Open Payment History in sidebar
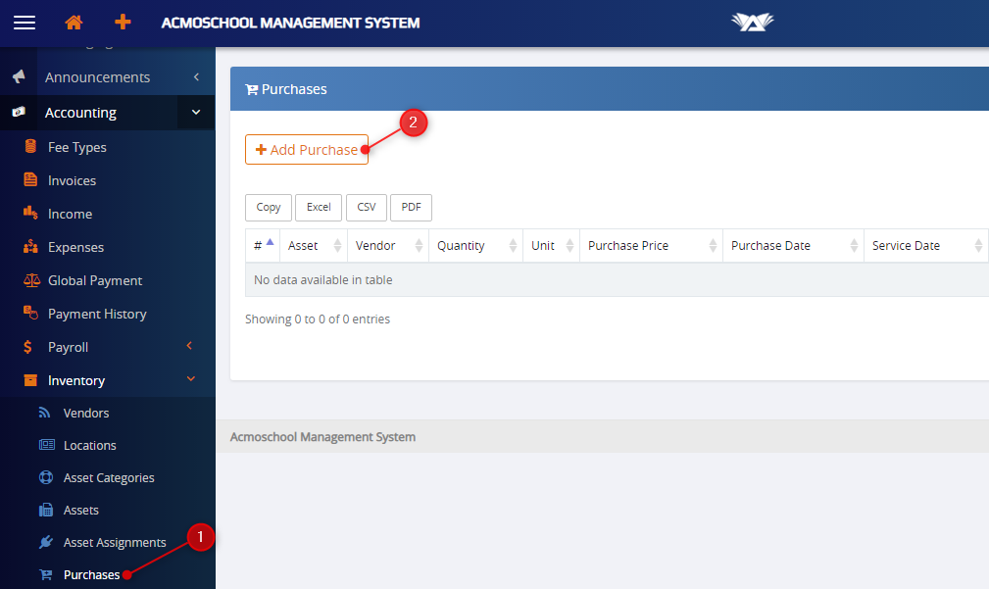Viewport: 989px width, 589px height. pos(97,314)
